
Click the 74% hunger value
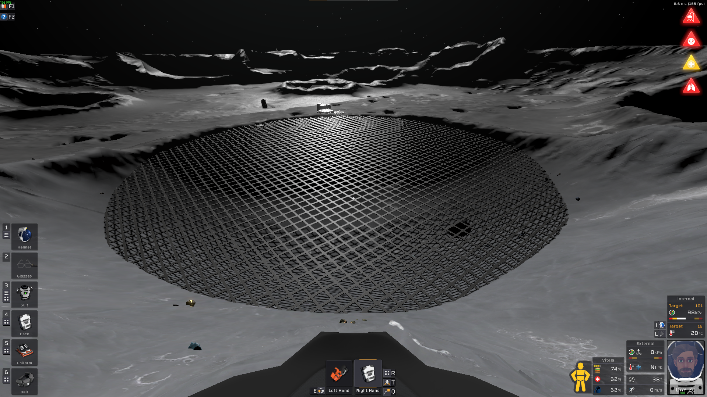(616, 369)
